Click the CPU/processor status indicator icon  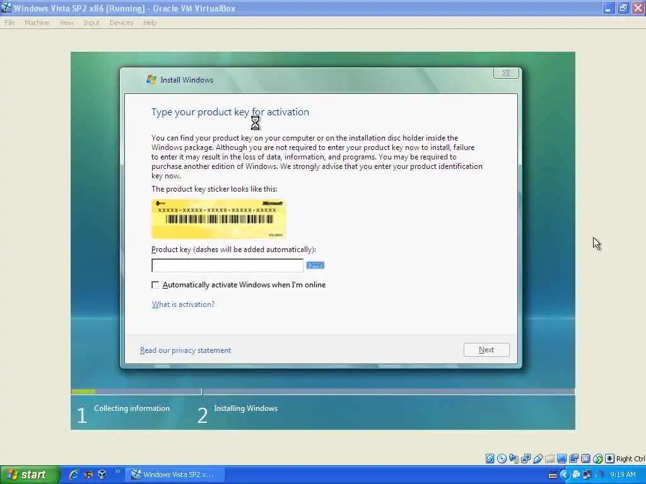[585, 459]
